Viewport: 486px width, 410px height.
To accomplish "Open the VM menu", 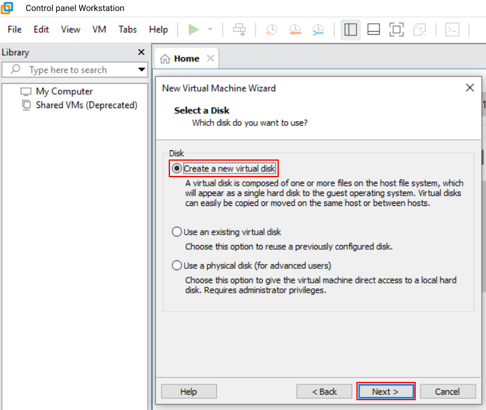I will [99, 29].
